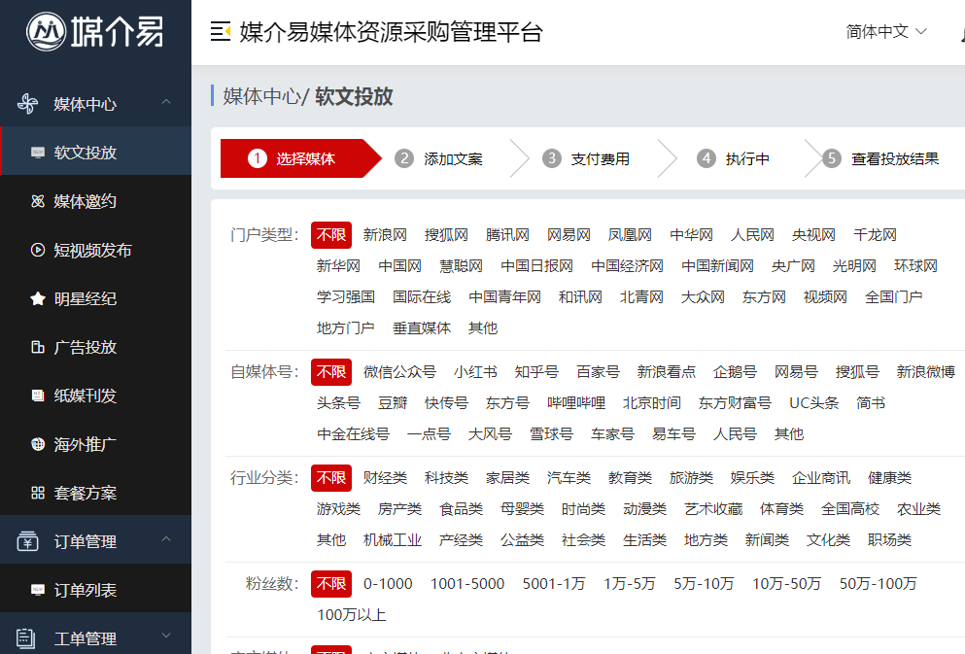Click step 3 支付费用 in progress bar
This screenshot has height=654, width=965.
tap(599, 159)
